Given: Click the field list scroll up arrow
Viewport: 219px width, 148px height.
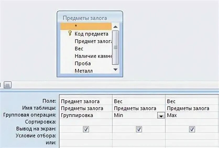Looking at the screenshot, I should (115, 27).
